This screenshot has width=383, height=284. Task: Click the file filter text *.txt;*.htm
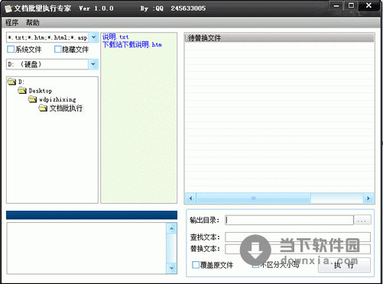[x=47, y=37]
